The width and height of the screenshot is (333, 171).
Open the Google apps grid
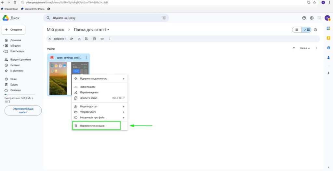tap(319, 18)
